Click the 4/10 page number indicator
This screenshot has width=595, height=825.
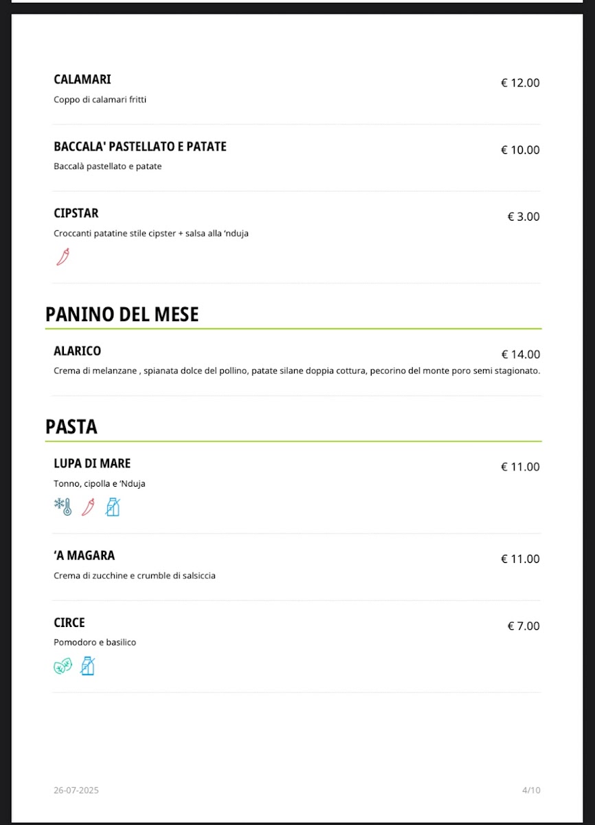click(x=531, y=790)
